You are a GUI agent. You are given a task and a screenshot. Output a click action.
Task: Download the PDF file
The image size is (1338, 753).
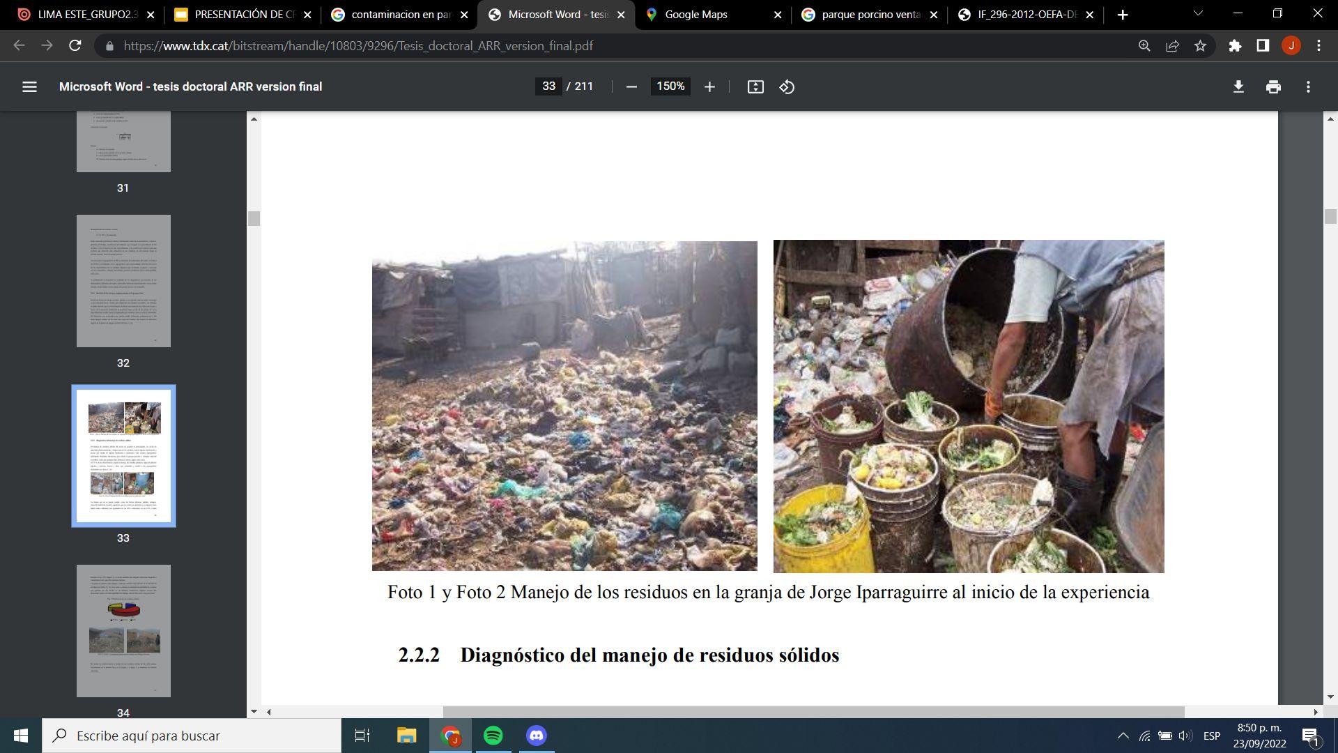tap(1238, 86)
